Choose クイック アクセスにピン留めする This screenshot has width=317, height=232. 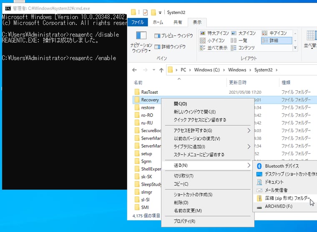click(x=208, y=120)
